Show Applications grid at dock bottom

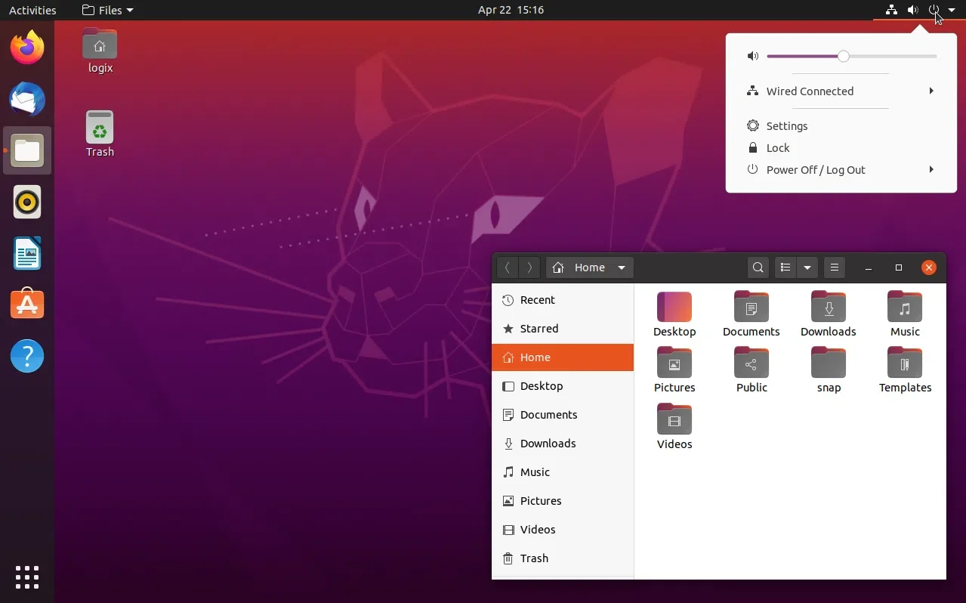[x=27, y=577]
